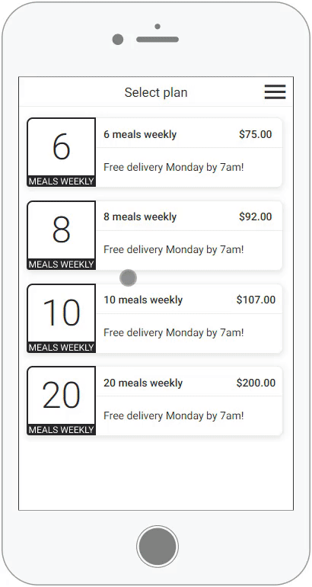Select the 6 meals tile image
Image resolution: width=312 pixels, height=587 pixels.
62,152
